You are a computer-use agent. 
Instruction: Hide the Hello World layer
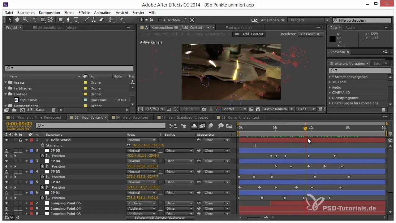[6, 140]
